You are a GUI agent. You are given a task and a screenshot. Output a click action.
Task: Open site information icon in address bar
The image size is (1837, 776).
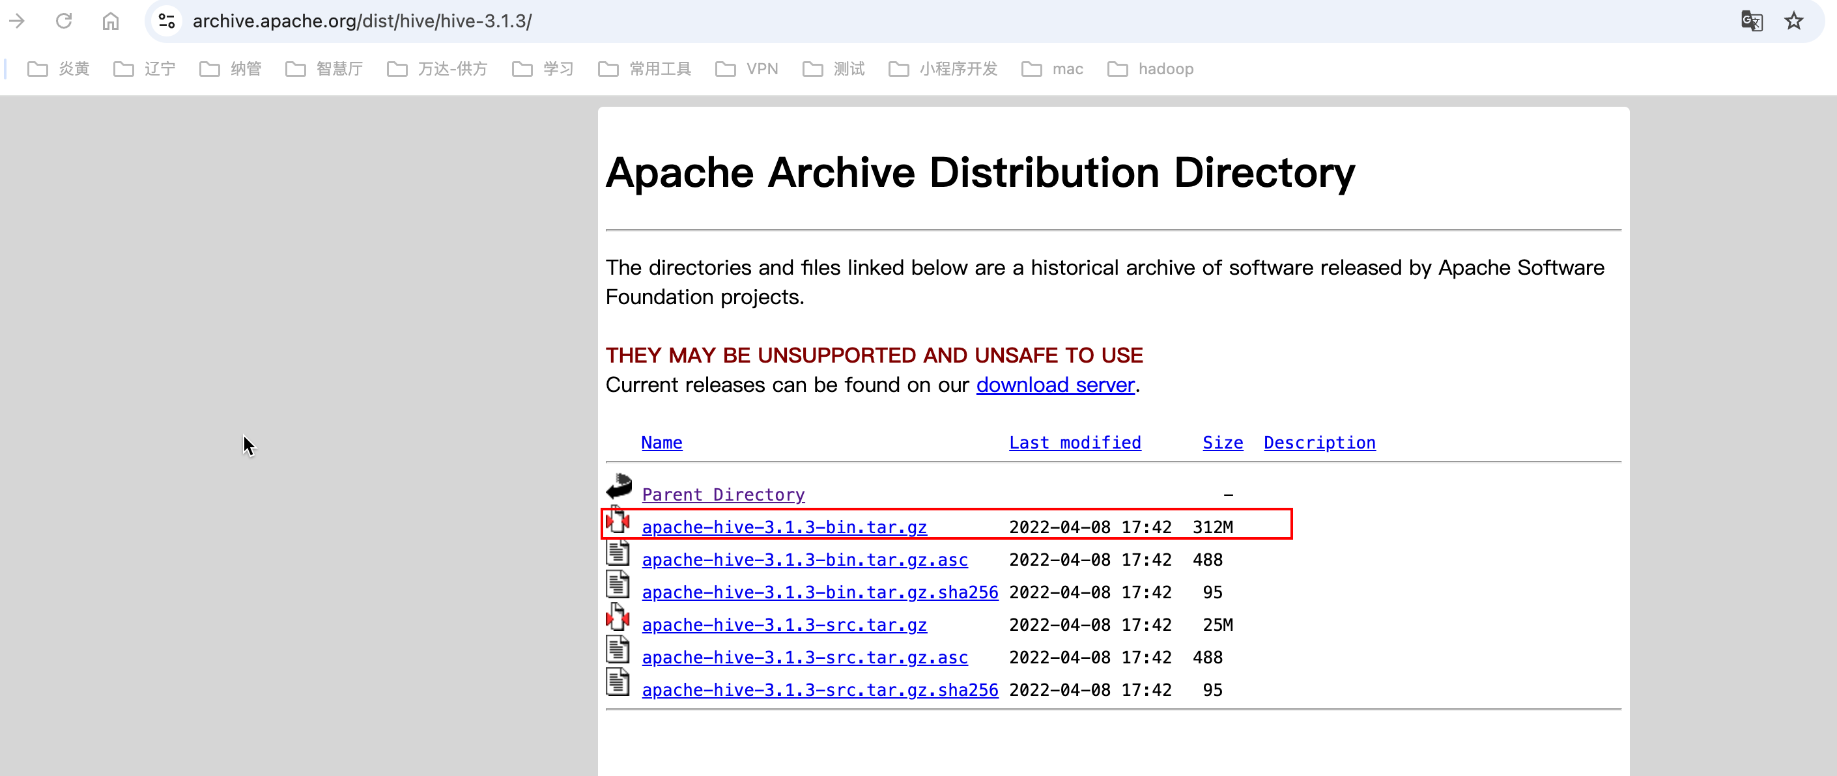[x=167, y=21]
